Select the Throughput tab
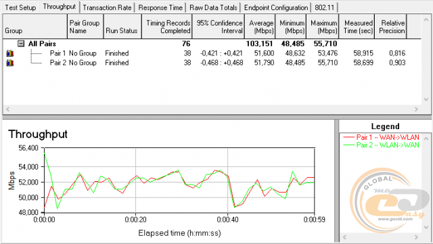433x244 pixels. 60,7
